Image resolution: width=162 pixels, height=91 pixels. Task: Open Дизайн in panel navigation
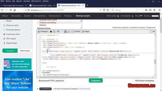click(27, 16)
